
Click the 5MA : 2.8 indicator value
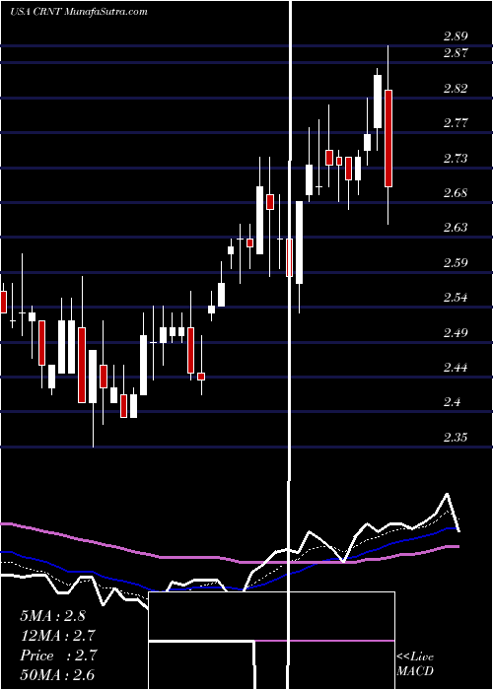point(53,616)
